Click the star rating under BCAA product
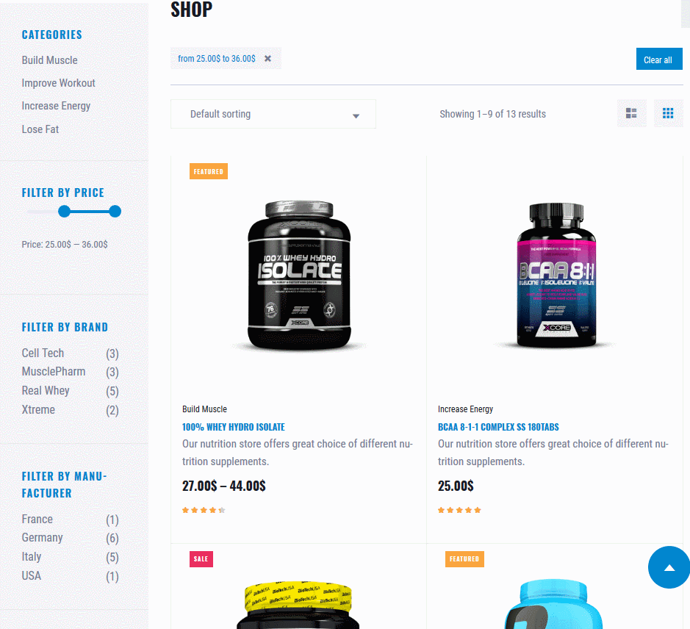The image size is (690, 629). 459,510
